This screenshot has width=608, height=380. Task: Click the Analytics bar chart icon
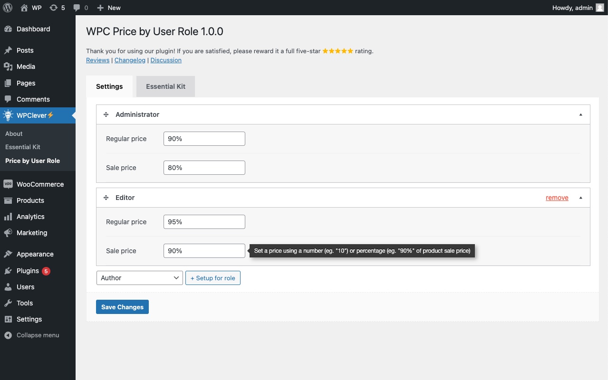pyautogui.click(x=8, y=217)
